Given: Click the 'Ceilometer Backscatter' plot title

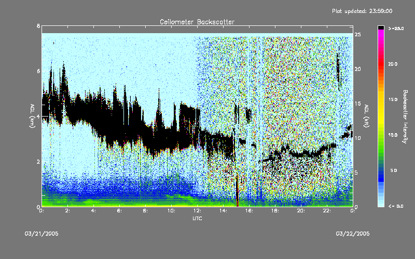Looking at the screenshot, I should coord(197,22).
